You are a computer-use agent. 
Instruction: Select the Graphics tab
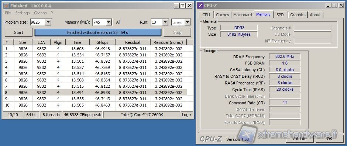298,15
